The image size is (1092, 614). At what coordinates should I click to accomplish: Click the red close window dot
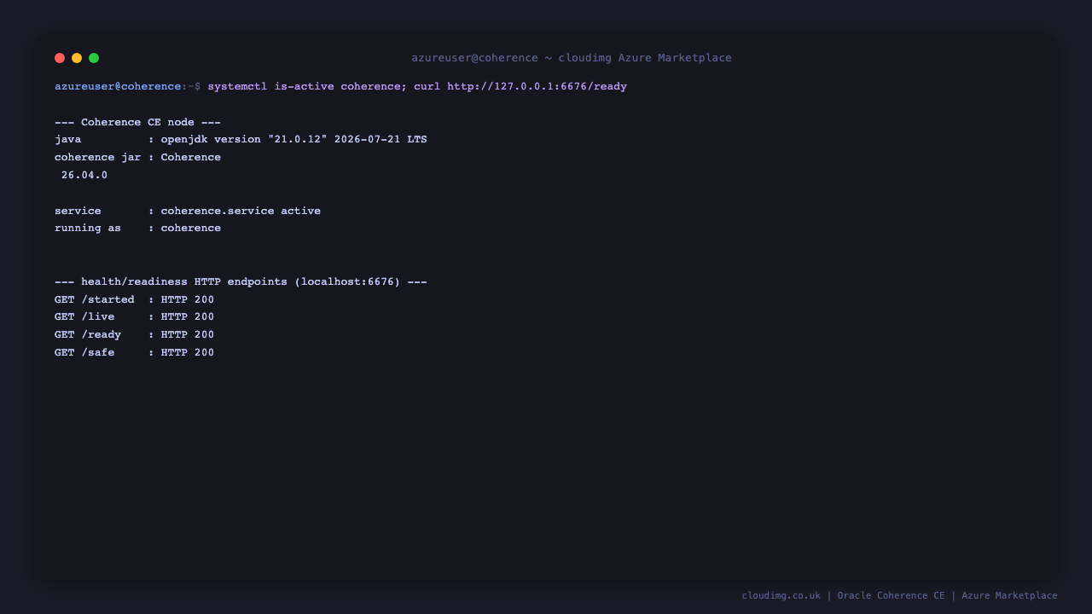(60, 58)
